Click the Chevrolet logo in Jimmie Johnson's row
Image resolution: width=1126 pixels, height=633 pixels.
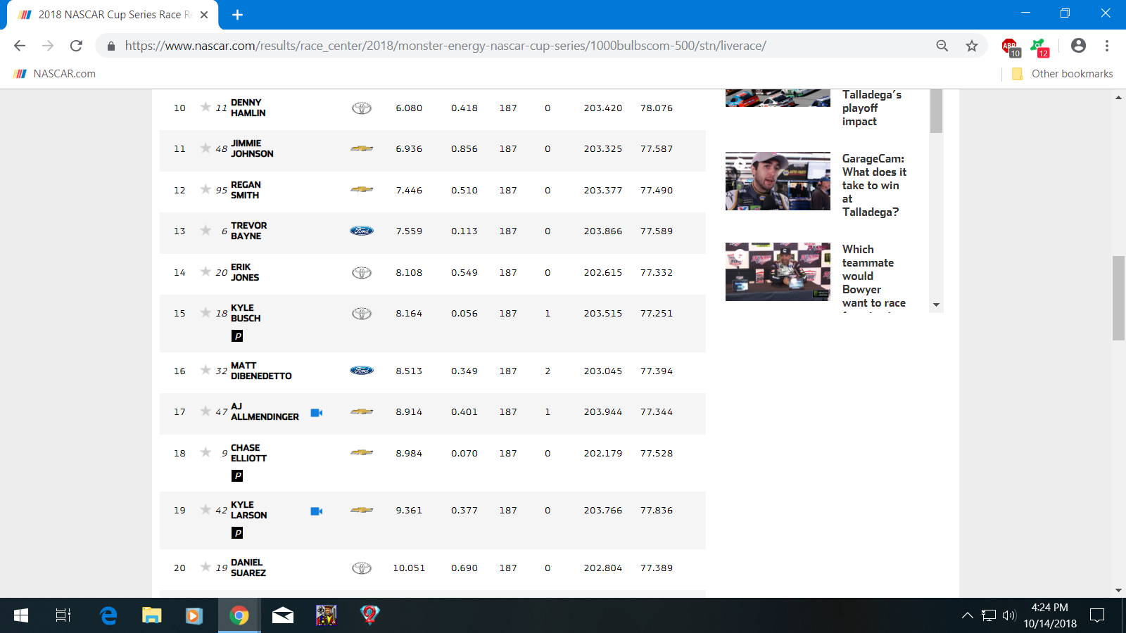362,148
